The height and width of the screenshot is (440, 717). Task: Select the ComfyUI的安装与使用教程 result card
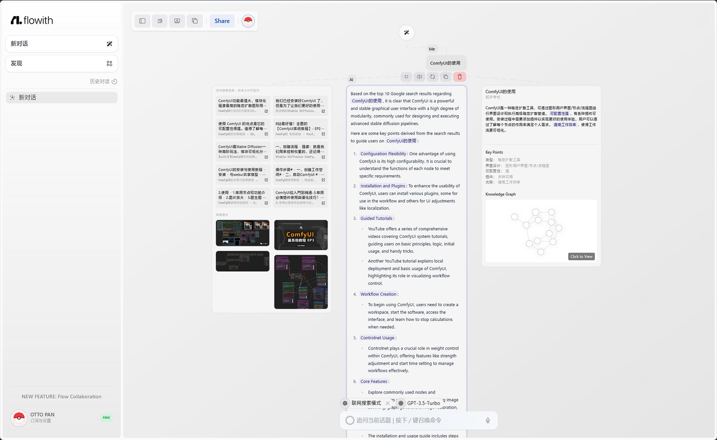[243, 175]
